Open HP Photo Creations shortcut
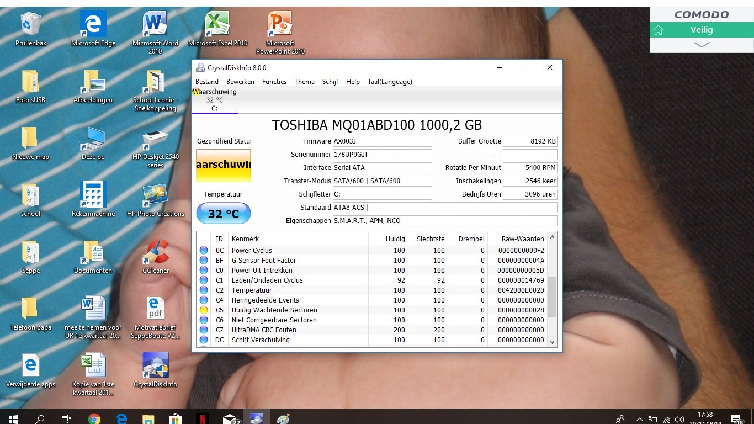Image resolution: width=754 pixels, height=424 pixels. (155, 200)
